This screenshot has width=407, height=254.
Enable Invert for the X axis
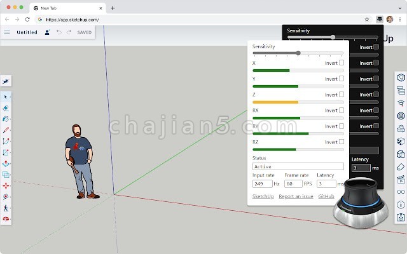coord(341,63)
